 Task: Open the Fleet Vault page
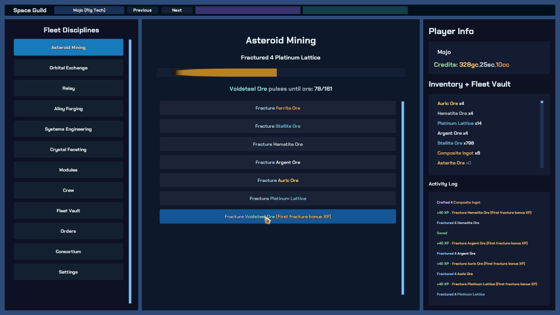point(68,211)
